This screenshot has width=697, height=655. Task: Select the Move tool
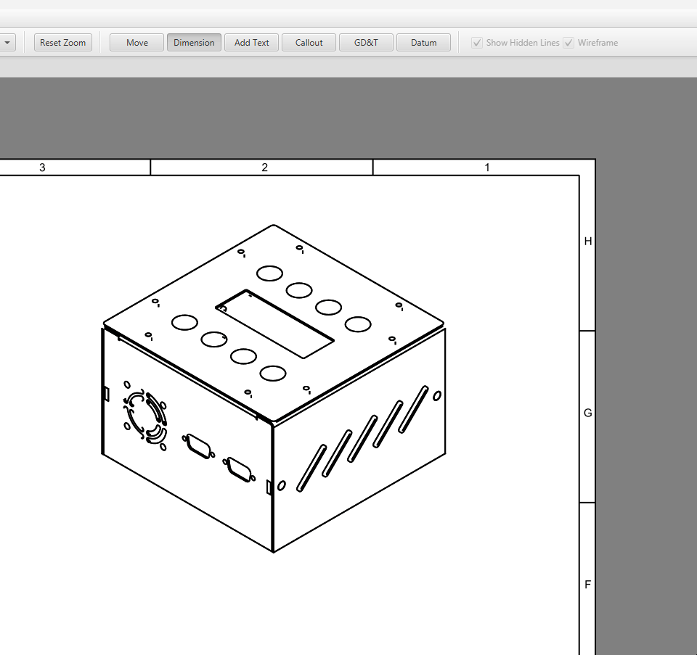point(137,43)
